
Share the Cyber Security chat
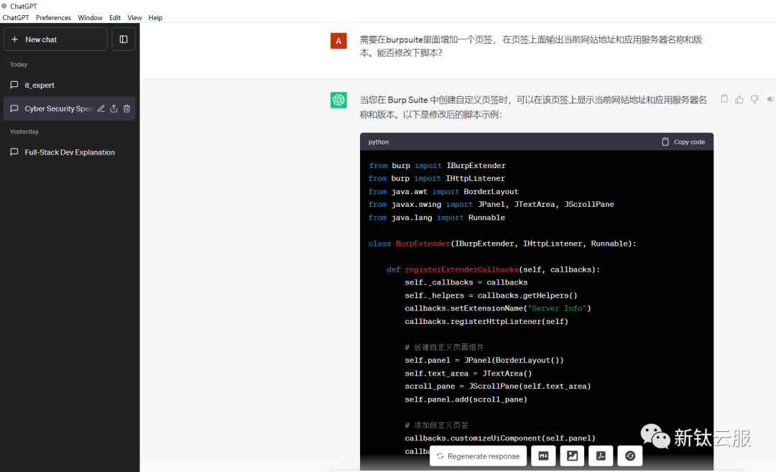pos(114,108)
